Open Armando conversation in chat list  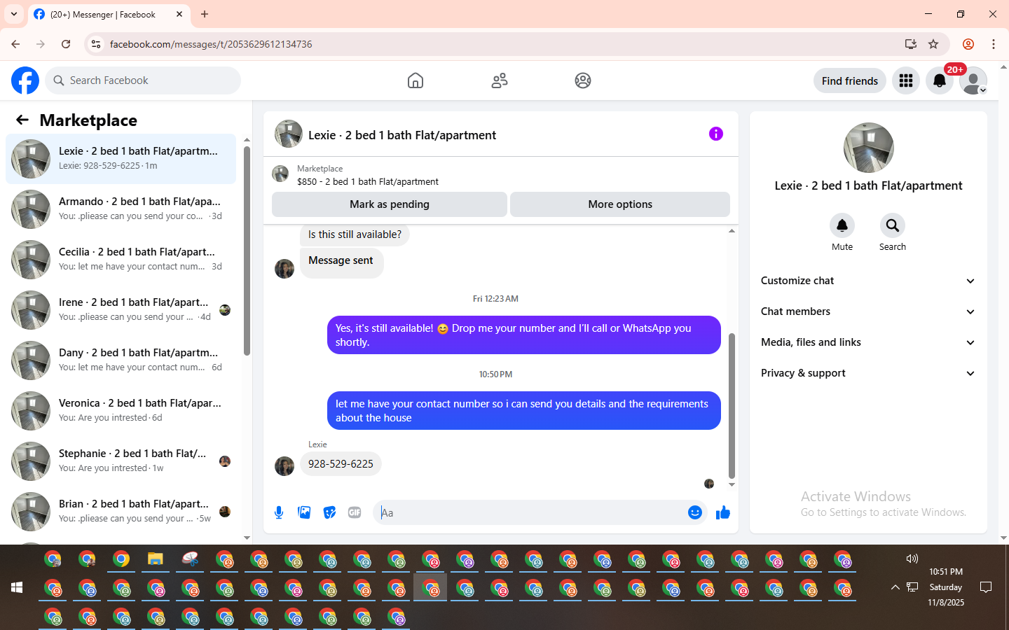[x=121, y=209]
